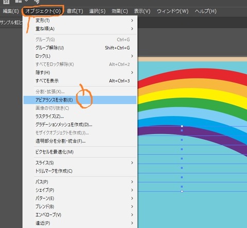The height and width of the screenshot is (228, 247).
Task: Expand the パターン(E) submenu arrow
Action: tap(132, 198)
